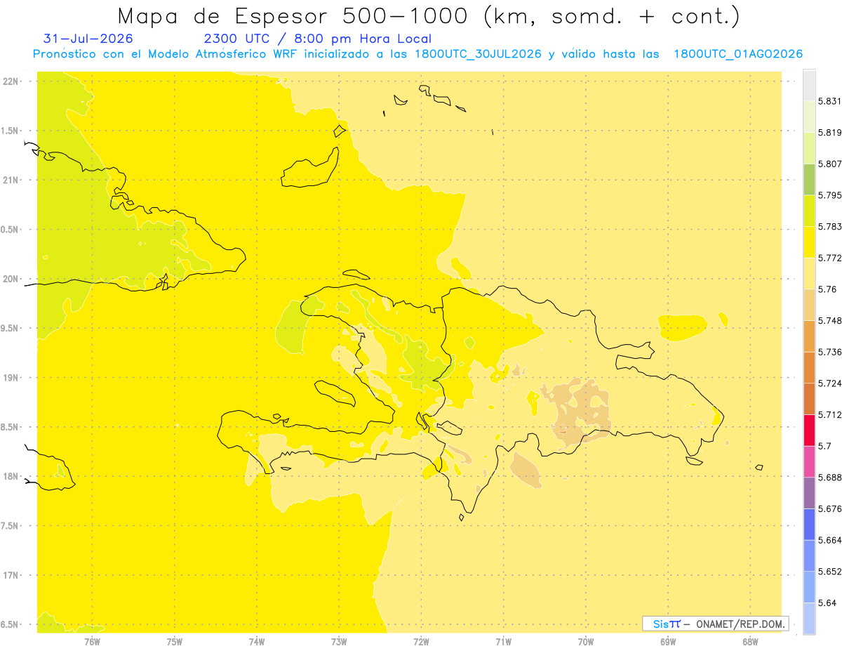Screen dimensions: 842x651
Task: Click the '76W' longitude label
Action: pyautogui.click(x=92, y=642)
